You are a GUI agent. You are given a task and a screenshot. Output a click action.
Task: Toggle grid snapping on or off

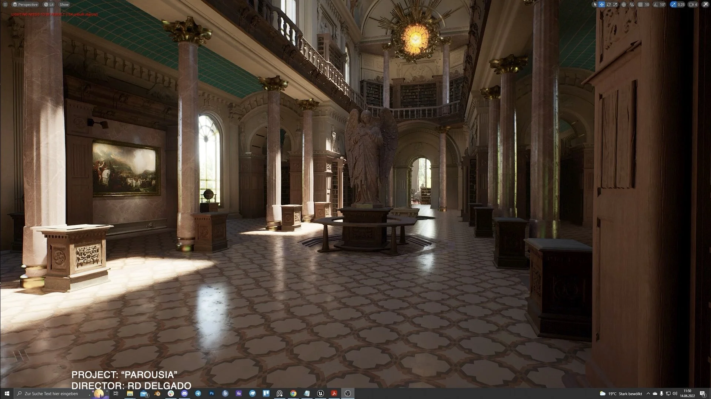[x=640, y=4]
